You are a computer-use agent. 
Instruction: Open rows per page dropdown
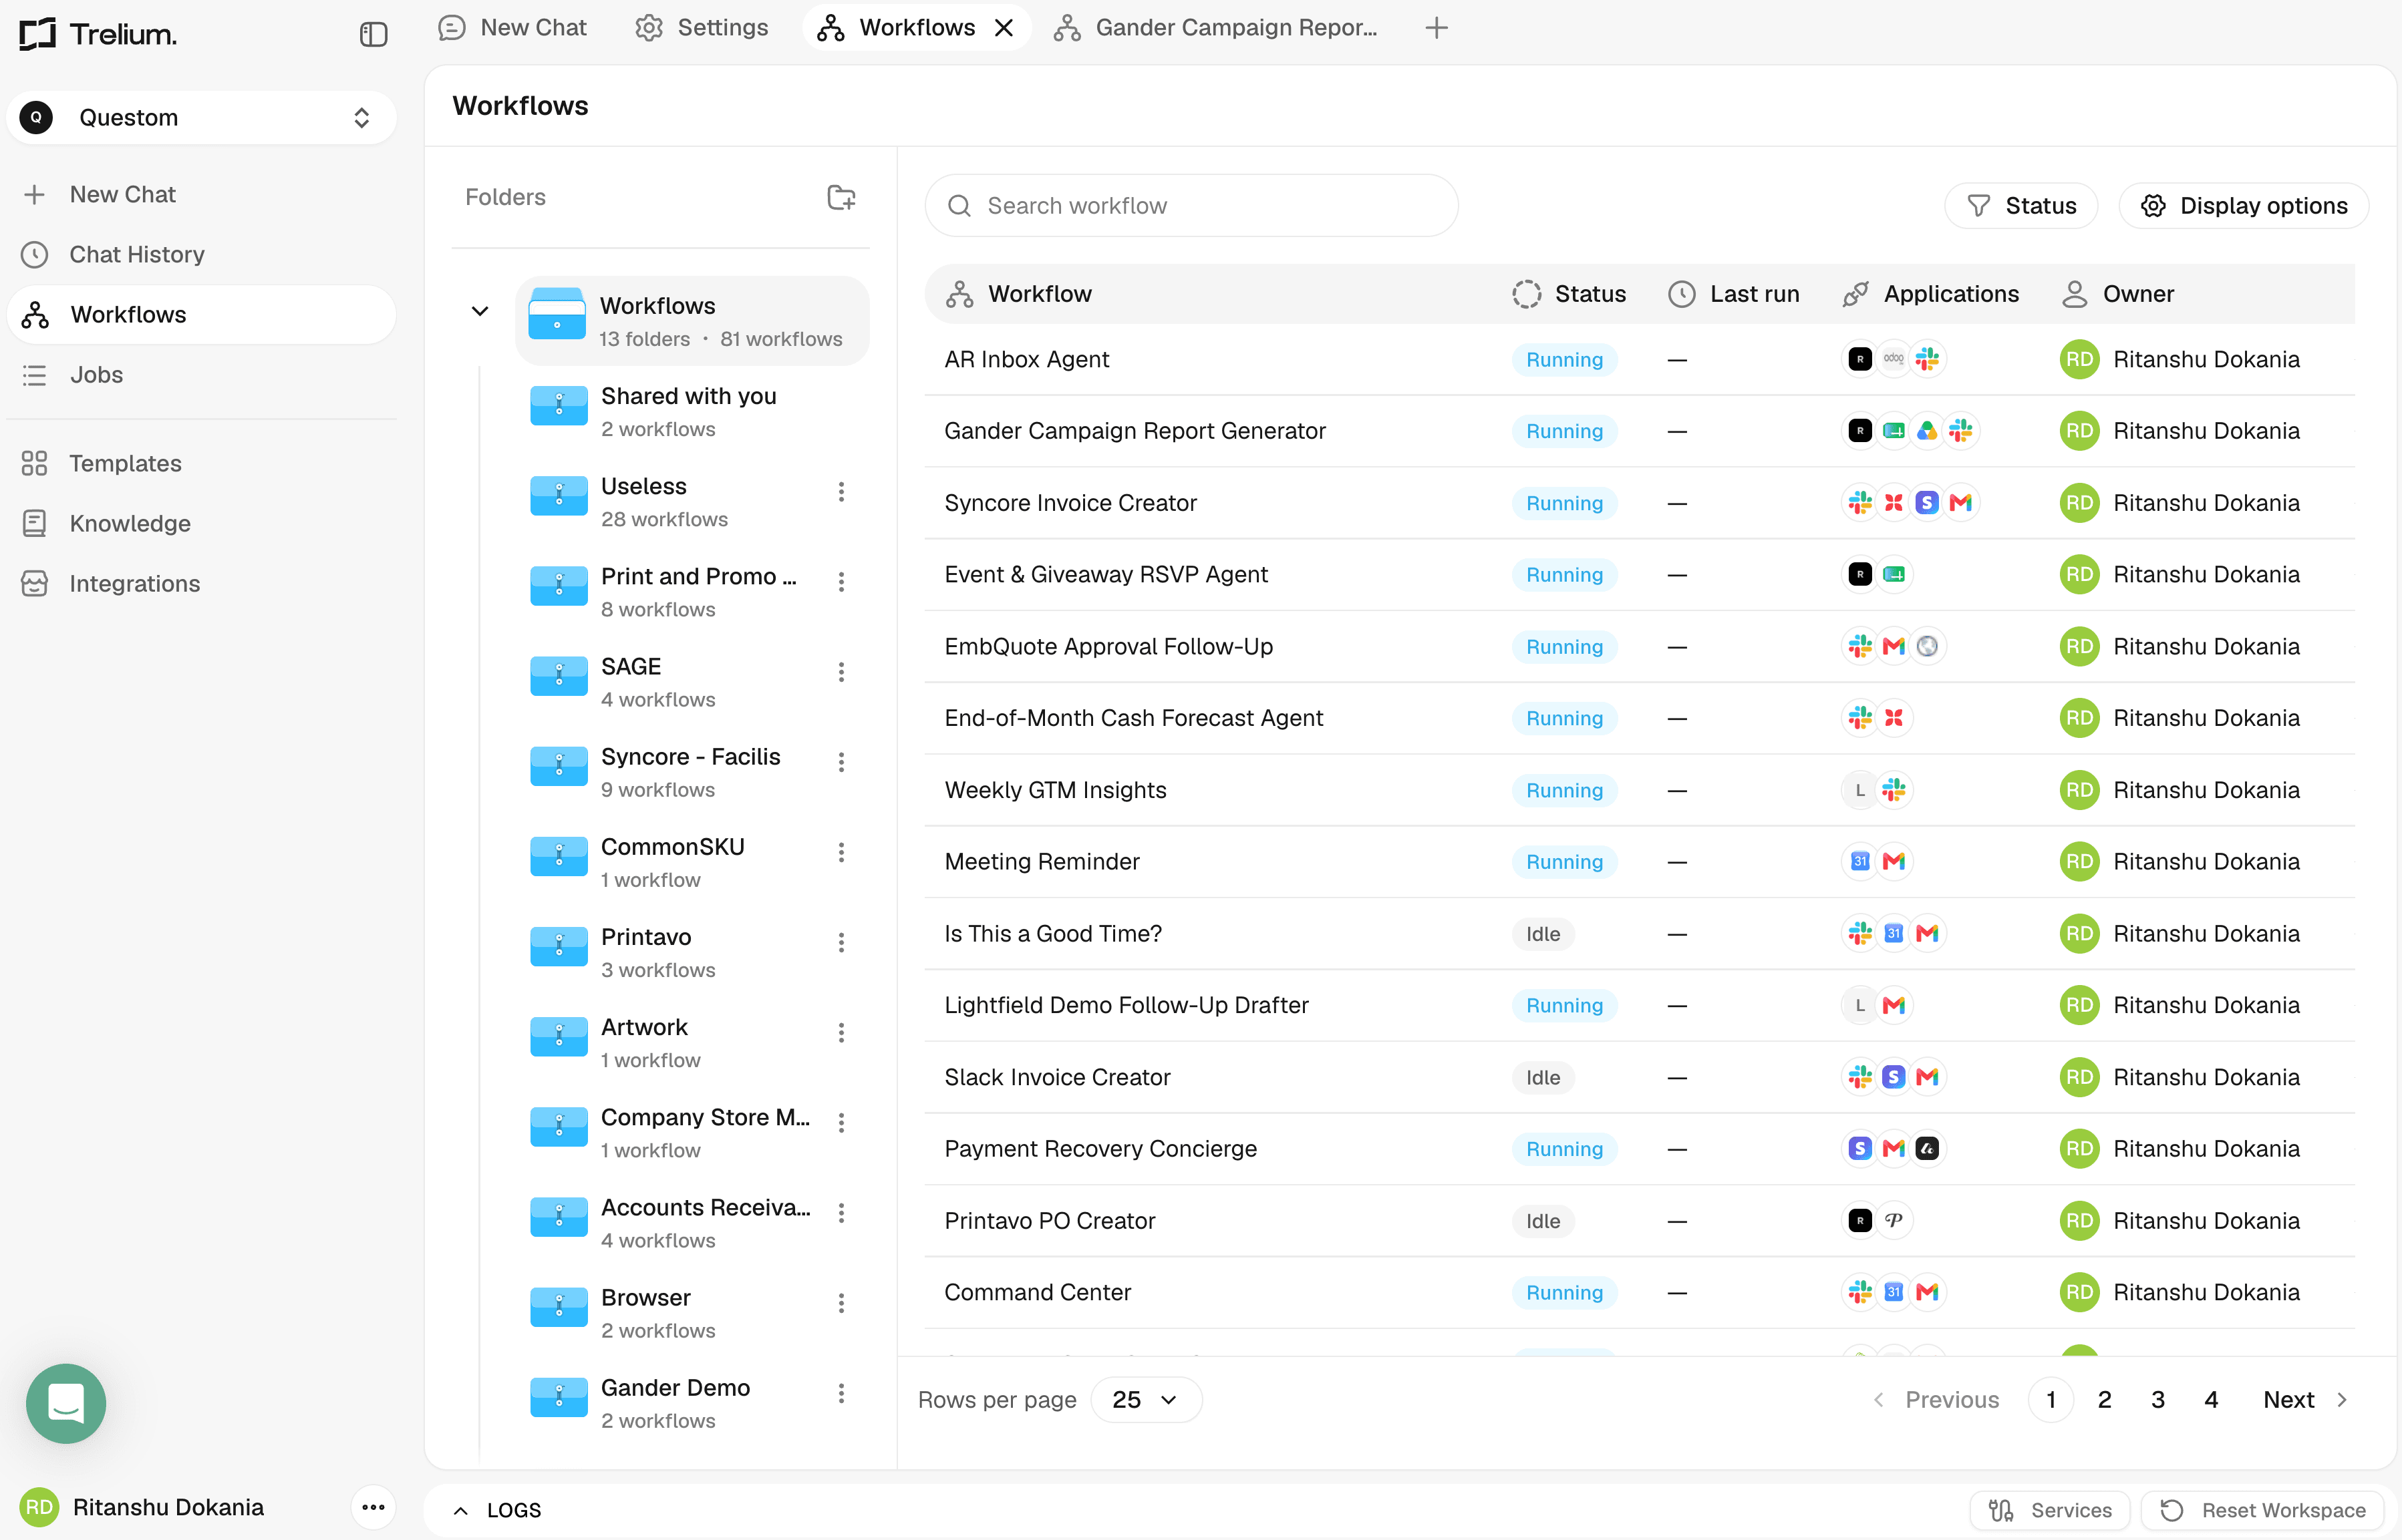pyautogui.click(x=1145, y=1400)
